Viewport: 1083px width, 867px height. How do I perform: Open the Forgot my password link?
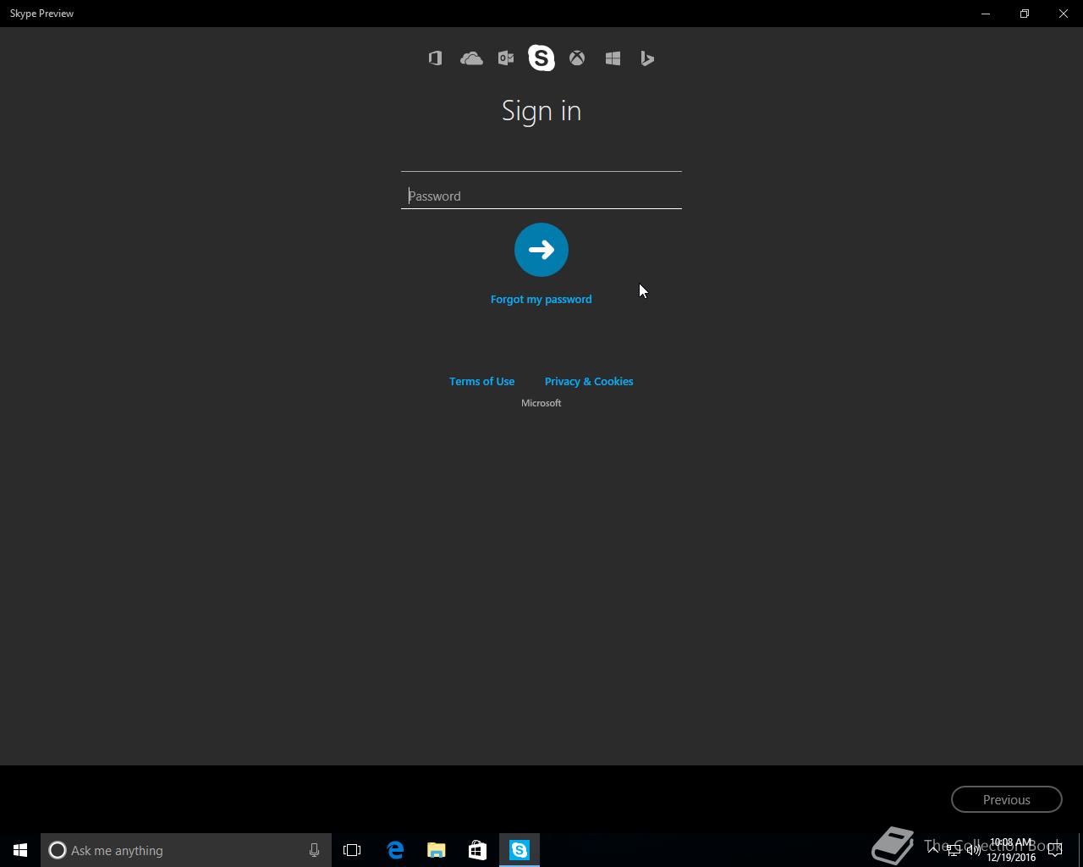541,299
